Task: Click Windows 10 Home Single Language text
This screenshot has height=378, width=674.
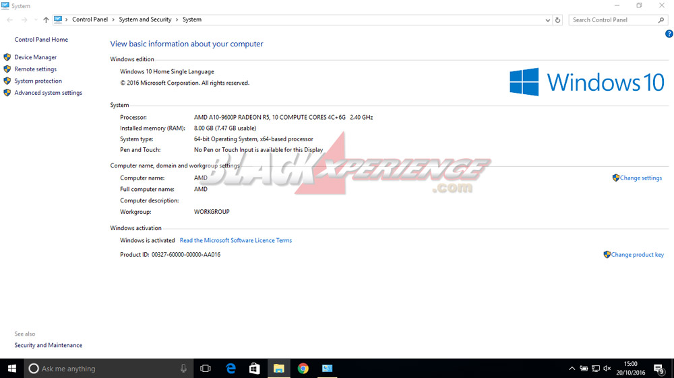Action: (x=166, y=72)
